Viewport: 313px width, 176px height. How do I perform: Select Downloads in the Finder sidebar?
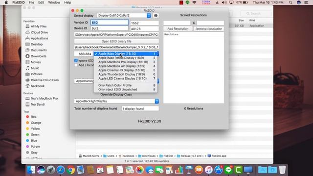(39, 56)
